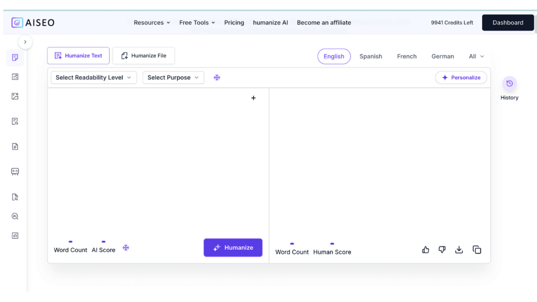Switch language to Spanish

coord(371,56)
